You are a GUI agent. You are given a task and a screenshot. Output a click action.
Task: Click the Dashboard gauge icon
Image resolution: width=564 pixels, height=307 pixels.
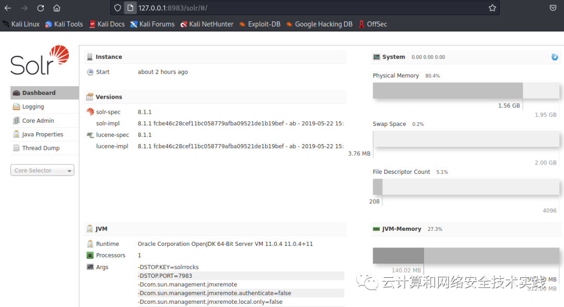pos(16,93)
